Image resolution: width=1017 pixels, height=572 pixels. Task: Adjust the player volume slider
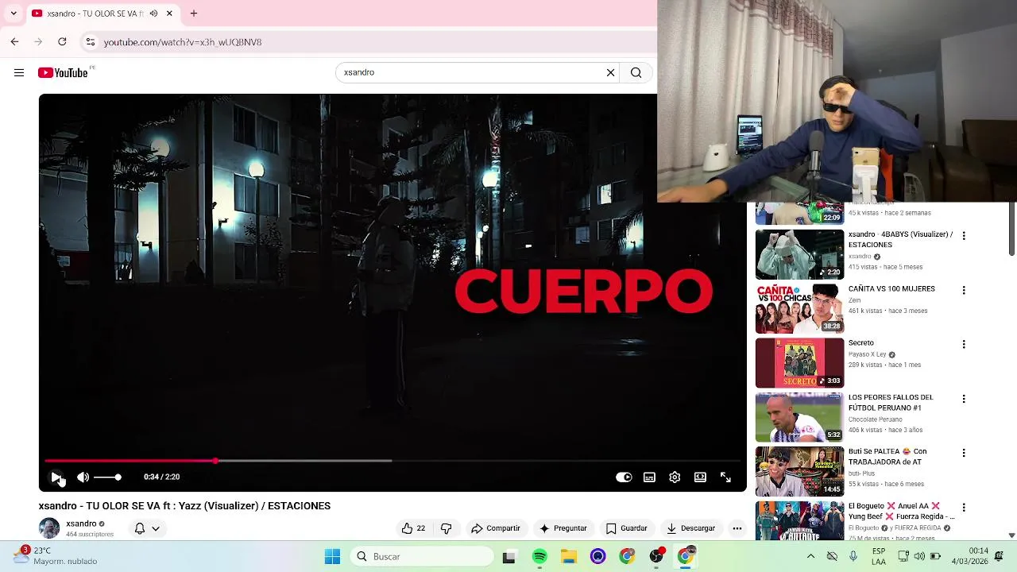point(107,477)
